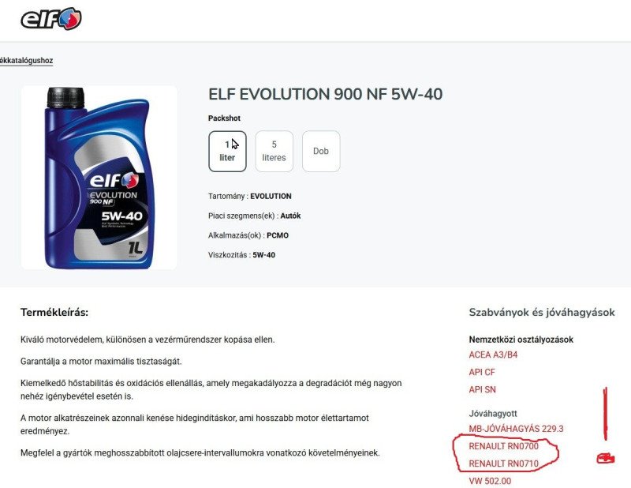Image resolution: width=631 pixels, height=488 pixels.
Task: Select the 1 liter packshot option
Action: tap(227, 151)
